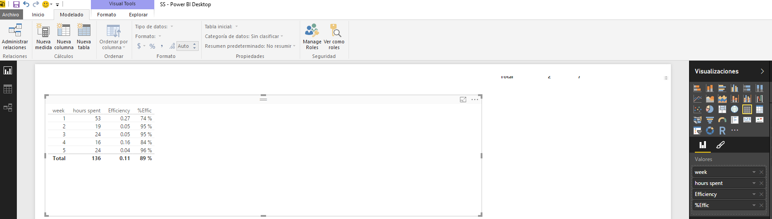Create a Nueva medida
772x219 pixels.
[x=43, y=36]
